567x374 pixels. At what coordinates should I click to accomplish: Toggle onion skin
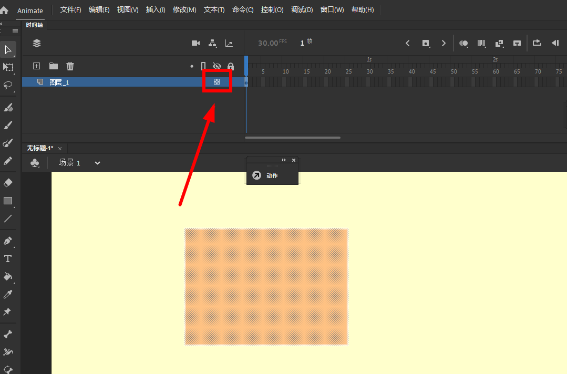[463, 44]
